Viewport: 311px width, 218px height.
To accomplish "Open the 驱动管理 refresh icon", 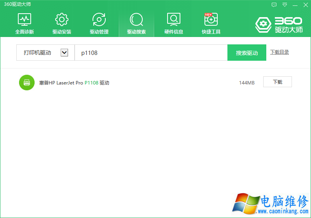I will tap(99, 19).
